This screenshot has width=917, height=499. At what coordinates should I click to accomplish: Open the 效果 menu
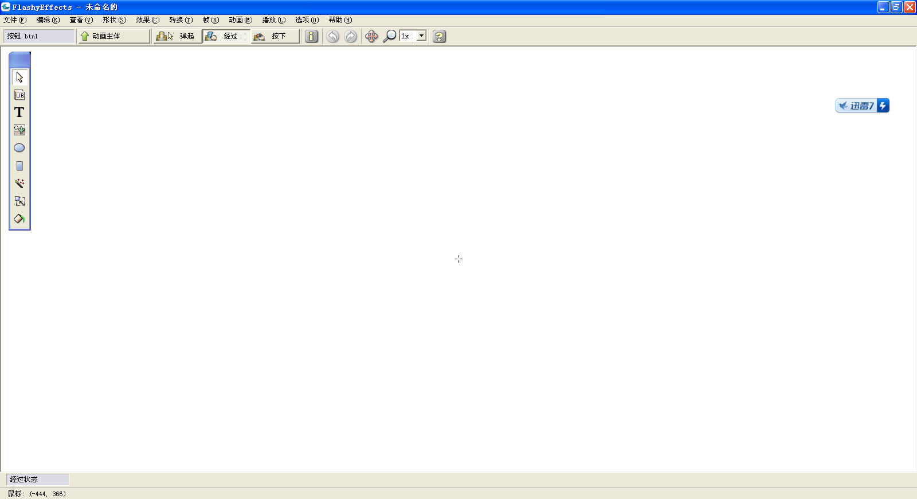pyautogui.click(x=148, y=20)
